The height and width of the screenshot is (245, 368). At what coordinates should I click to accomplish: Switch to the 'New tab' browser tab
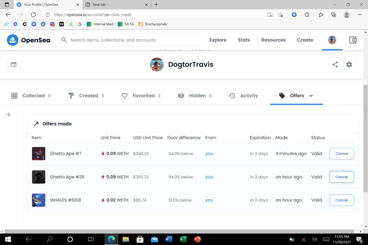point(117,5)
